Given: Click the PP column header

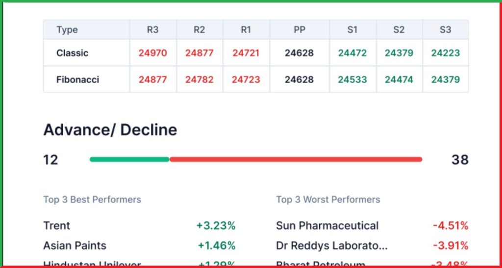Looking at the screenshot, I should [300, 29].
